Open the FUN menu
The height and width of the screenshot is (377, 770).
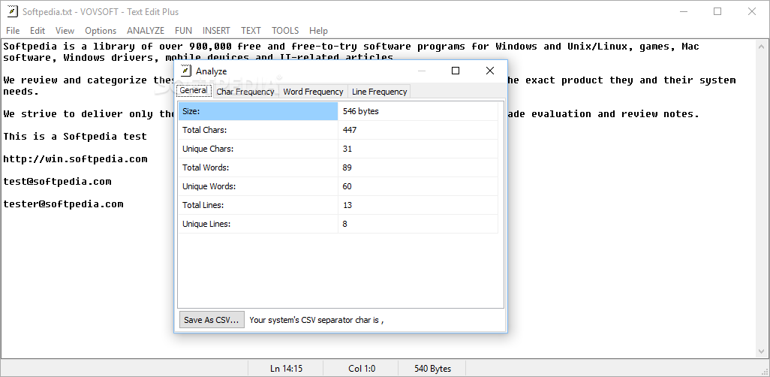(x=184, y=31)
